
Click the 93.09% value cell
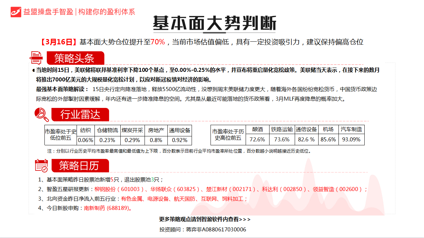(x=351, y=139)
